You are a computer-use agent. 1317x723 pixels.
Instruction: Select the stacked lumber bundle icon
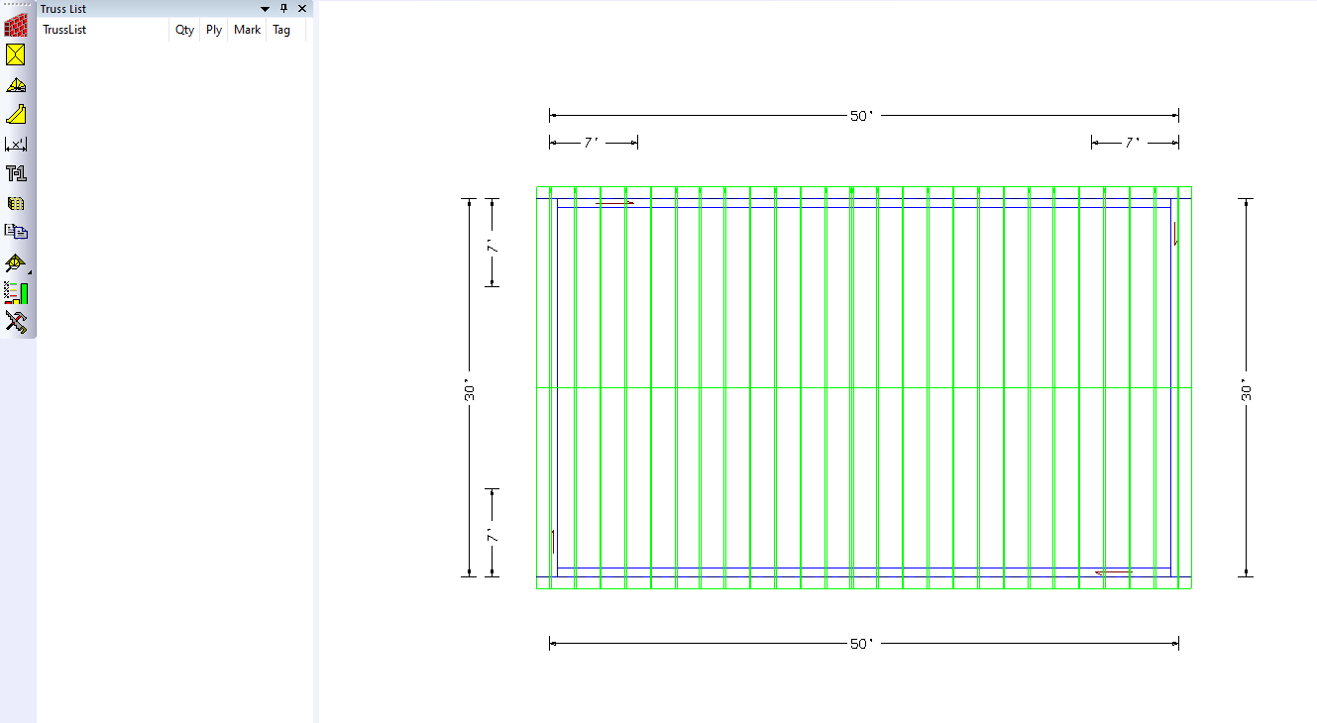tap(16, 203)
